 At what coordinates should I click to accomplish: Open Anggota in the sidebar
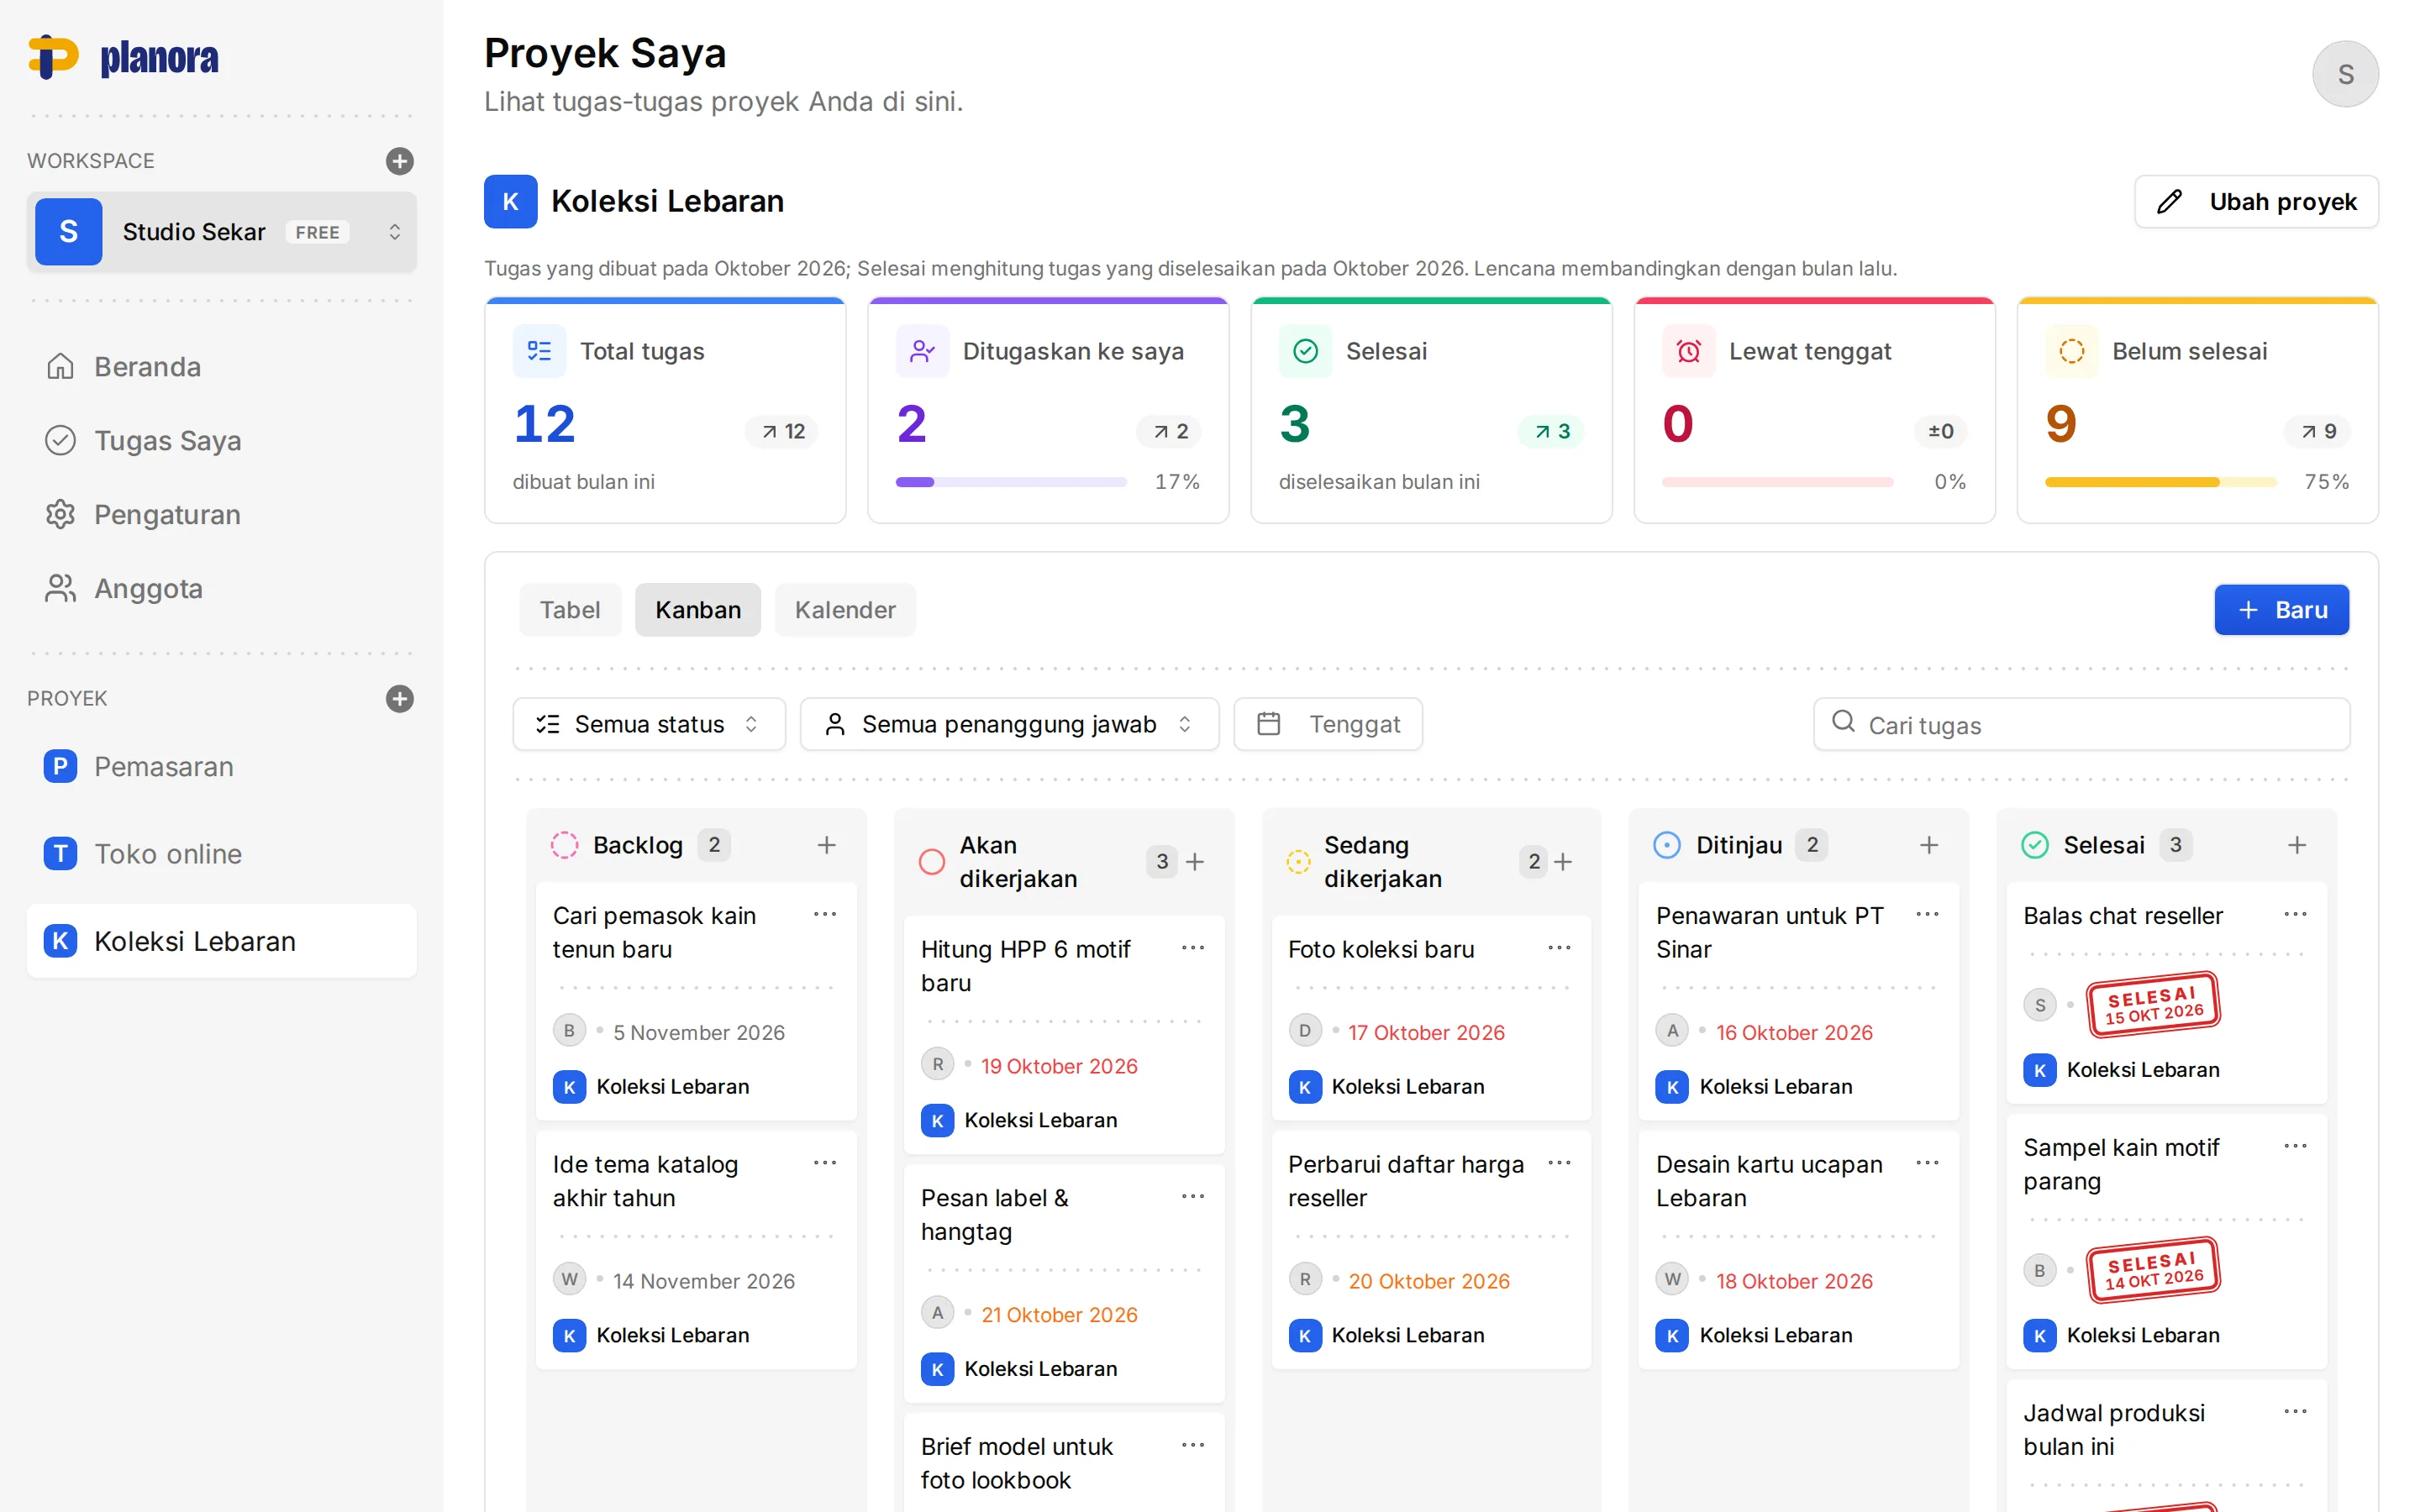point(222,589)
